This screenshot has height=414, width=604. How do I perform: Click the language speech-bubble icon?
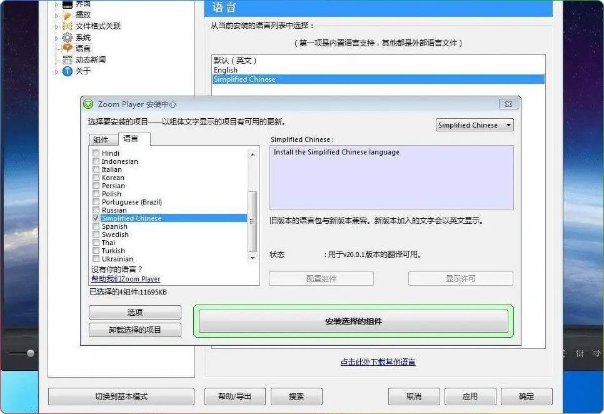[68, 48]
